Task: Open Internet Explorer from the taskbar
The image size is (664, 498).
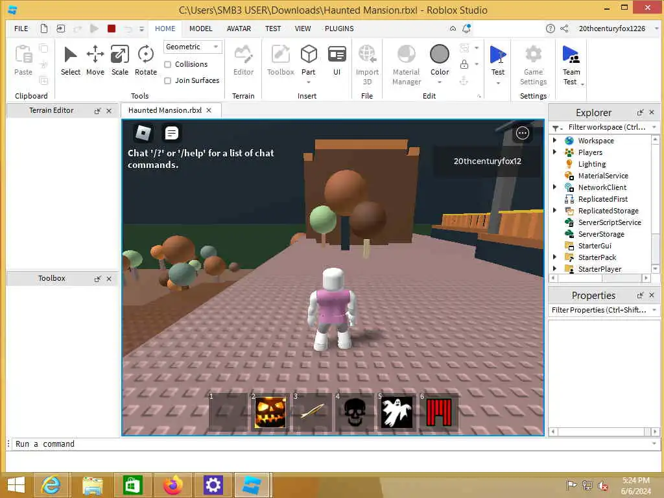Action: point(51,485)
